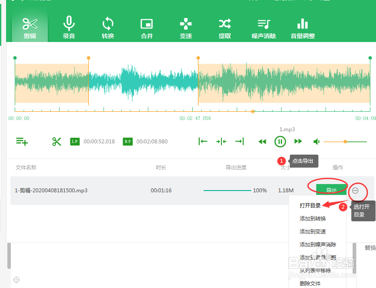Viewport: 376px width, 288px height.
Task: Open the more options ellipsis icon
Action: [x=355, y=191]
